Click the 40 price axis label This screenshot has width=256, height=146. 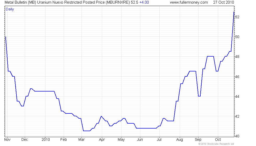point(237,136)
